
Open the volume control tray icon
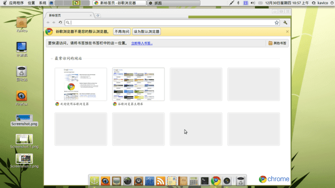coord(253,3)
